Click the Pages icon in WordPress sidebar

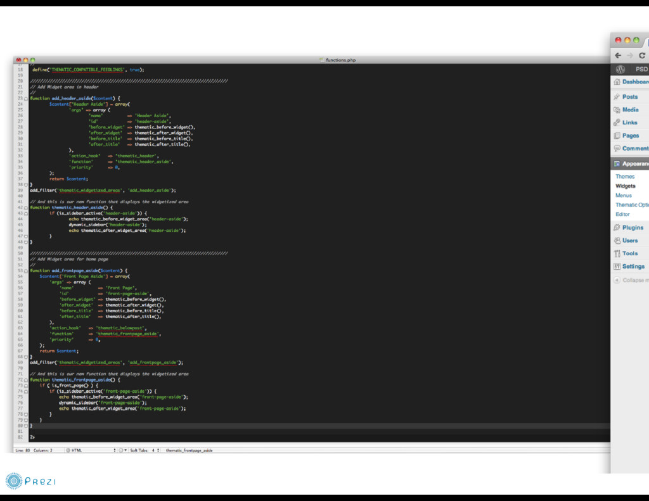617,136
